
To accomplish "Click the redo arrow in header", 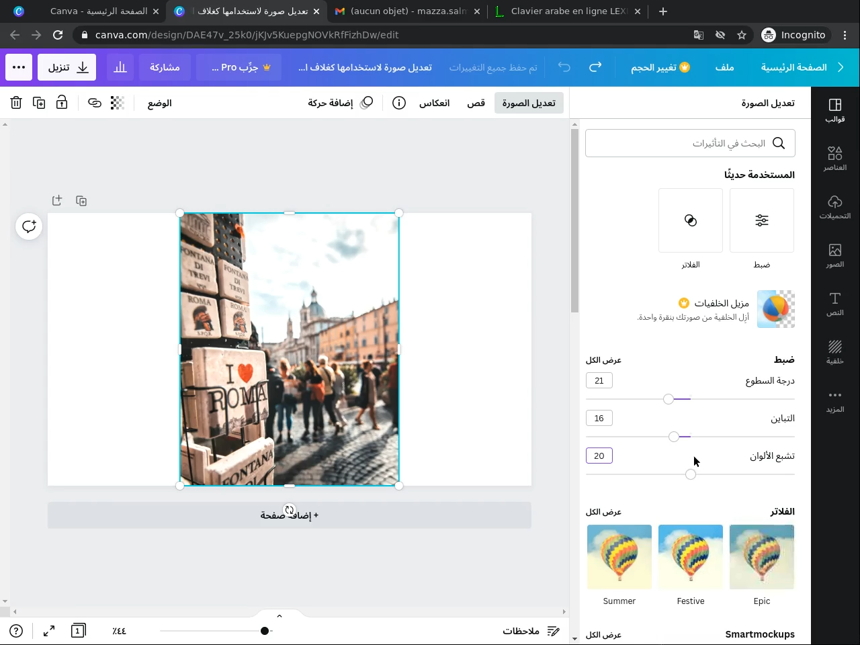I will 595,67.
